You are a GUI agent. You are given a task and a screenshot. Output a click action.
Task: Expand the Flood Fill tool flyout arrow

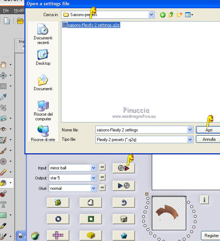click(x=11, y=183)
